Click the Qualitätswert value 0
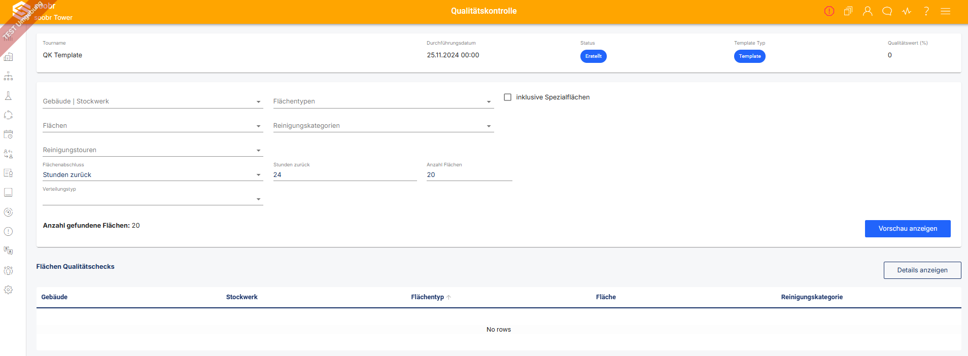The image size is (968, 356). click(890, 55)
